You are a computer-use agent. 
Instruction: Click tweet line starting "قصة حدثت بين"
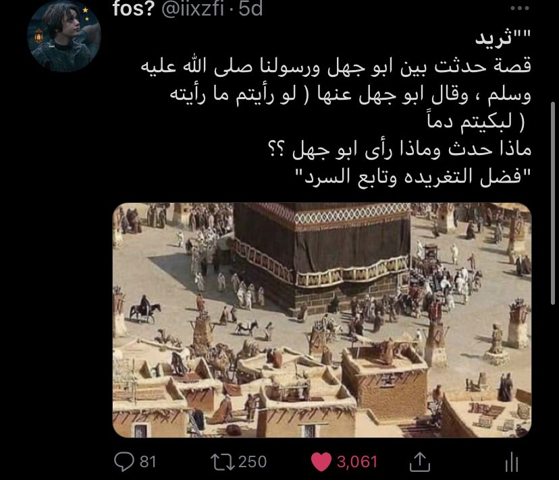tap(336, 66)
